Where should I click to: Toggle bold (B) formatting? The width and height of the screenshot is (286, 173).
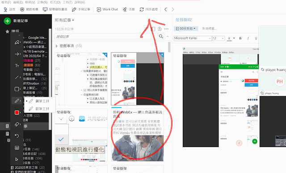240,38
